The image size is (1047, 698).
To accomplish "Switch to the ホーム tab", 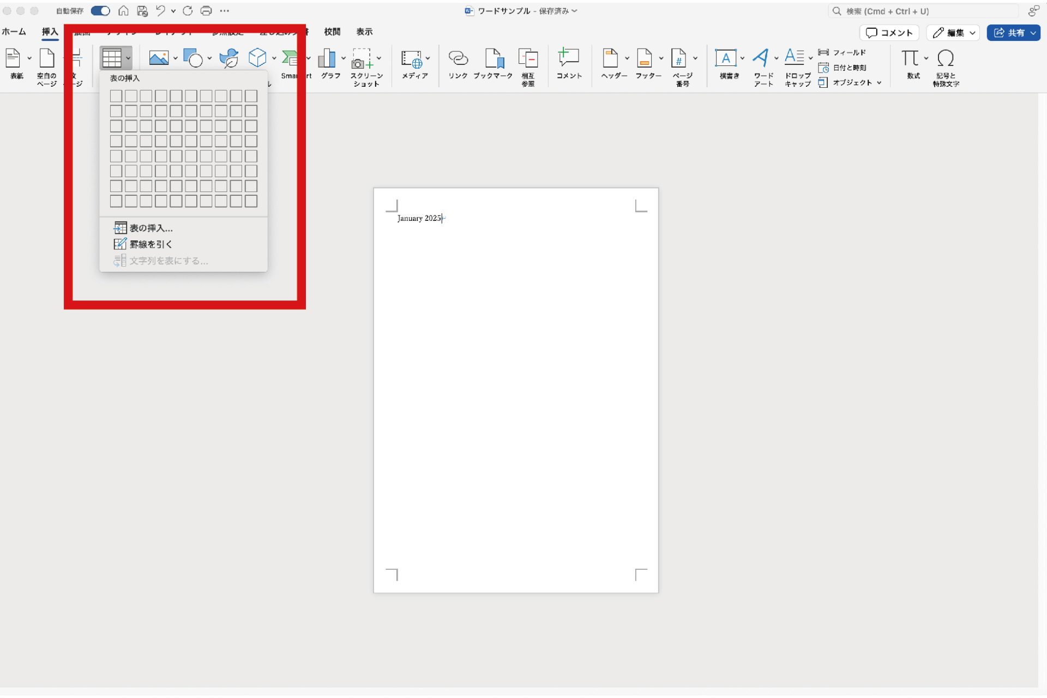I will (x=14, y=32).
